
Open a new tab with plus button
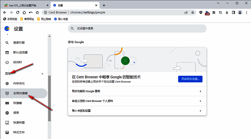(x=104, y=5)
